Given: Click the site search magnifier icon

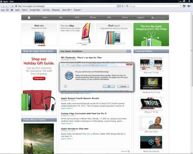Looking at the screenshot, I should tap(152, 17).
